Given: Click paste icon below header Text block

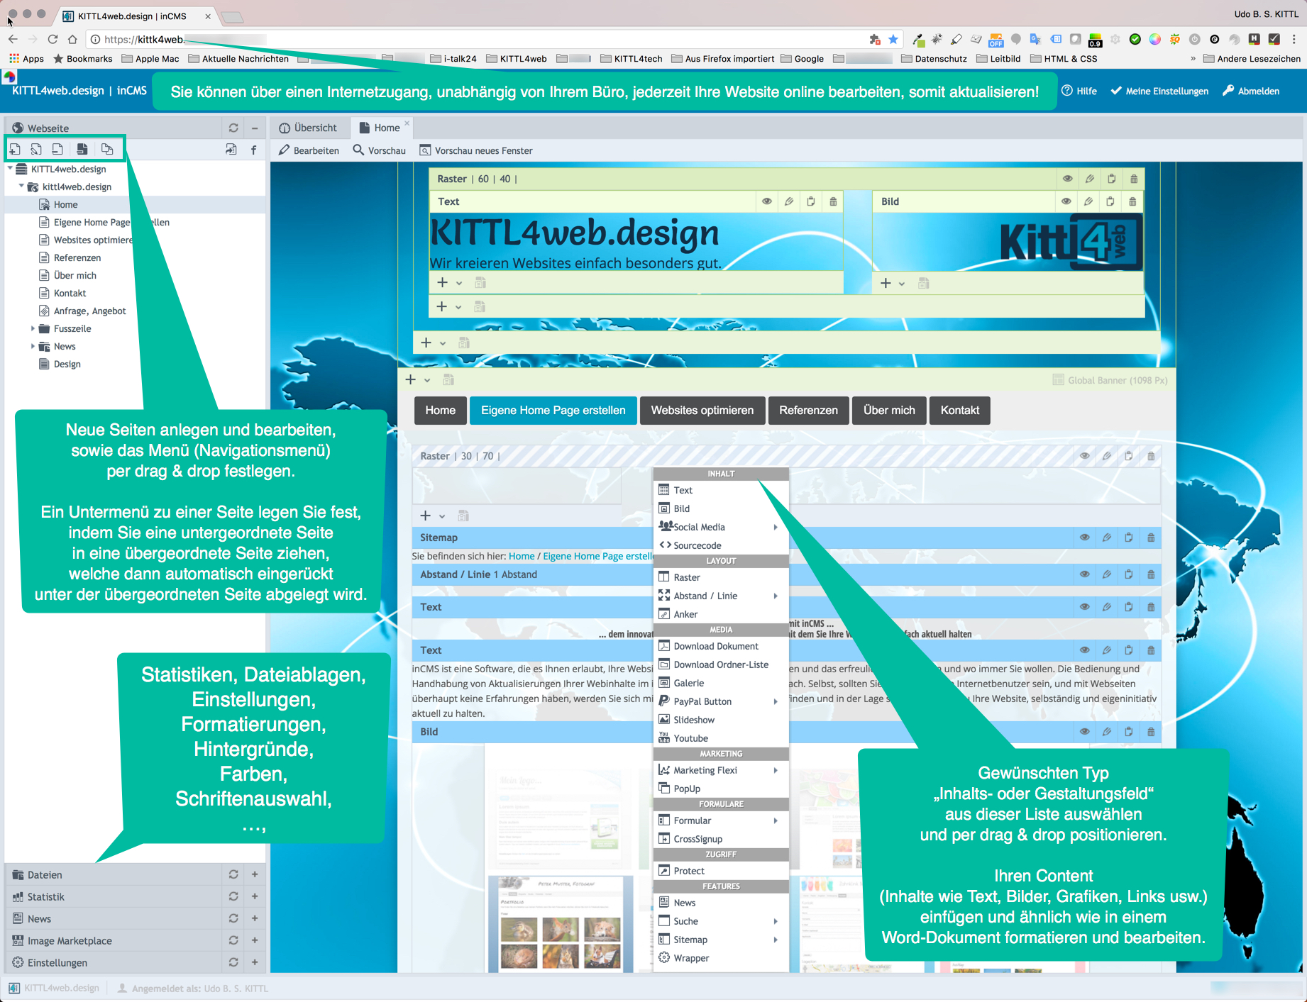Looking at the screenshot, I should (x=480, y=283).
